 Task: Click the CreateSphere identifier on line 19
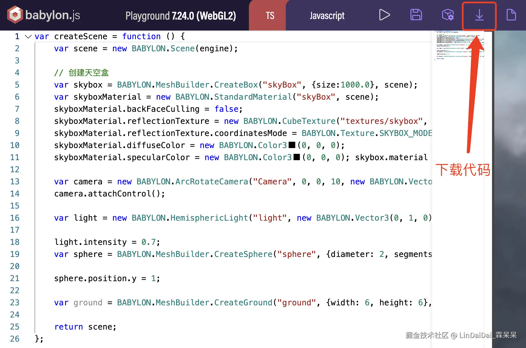tap(243, 254)
